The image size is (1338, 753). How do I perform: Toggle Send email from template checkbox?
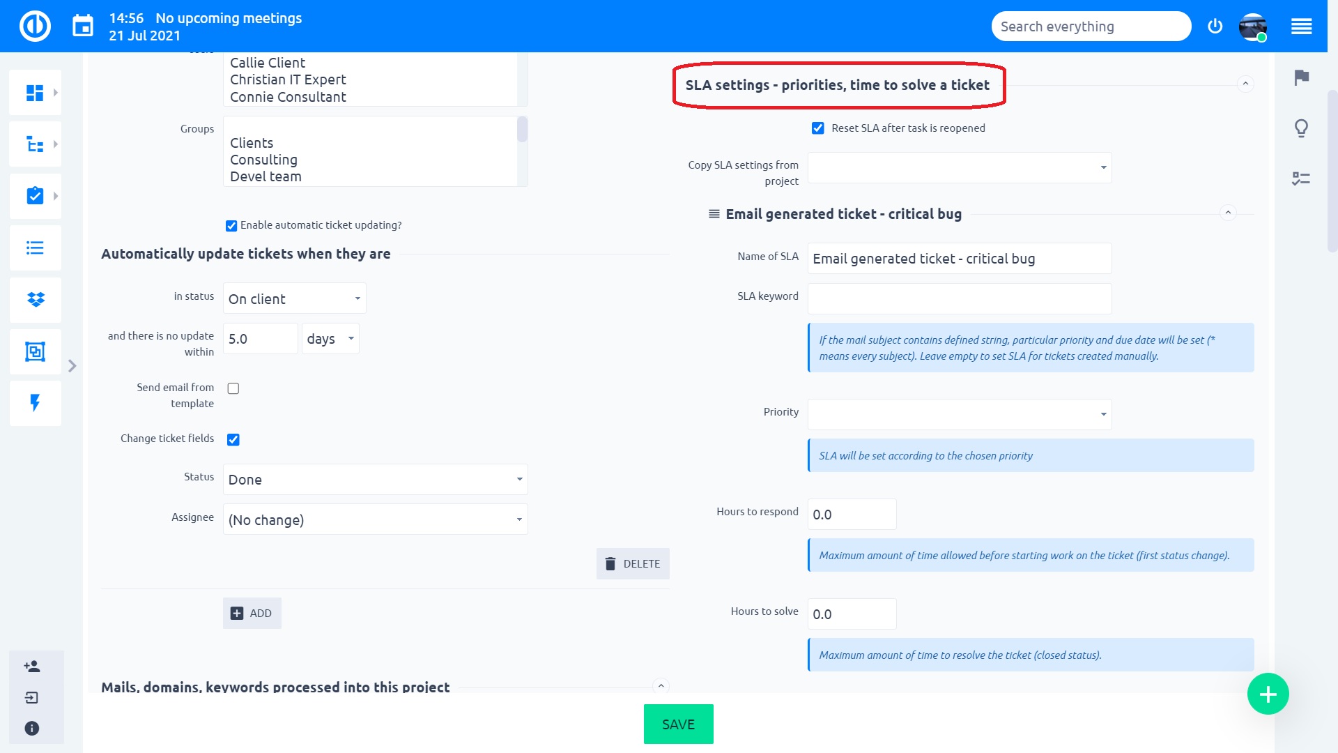tap(233, 388)
